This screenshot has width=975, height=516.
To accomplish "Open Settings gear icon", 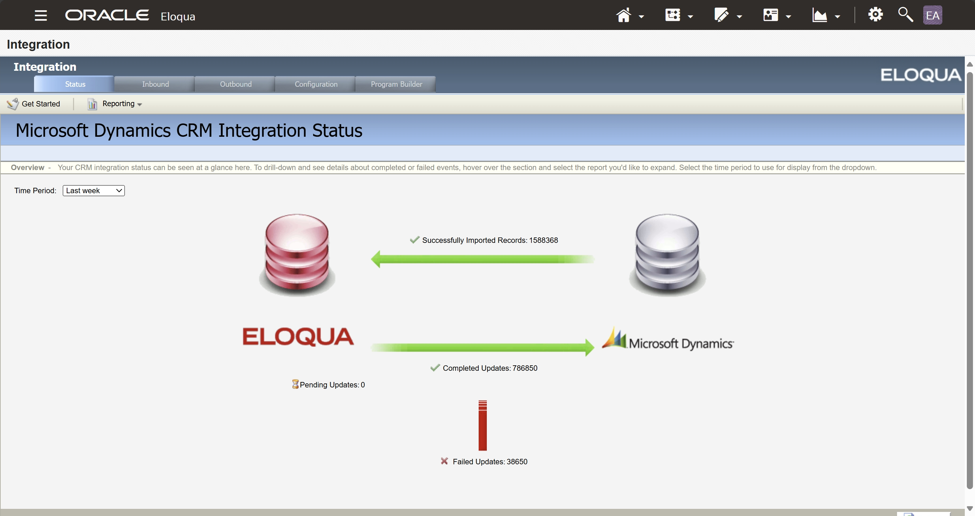I will pos(875,15).
